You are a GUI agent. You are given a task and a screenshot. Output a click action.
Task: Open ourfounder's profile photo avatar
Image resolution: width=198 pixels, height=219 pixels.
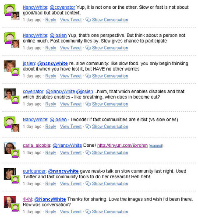click(x=10, y=174)
